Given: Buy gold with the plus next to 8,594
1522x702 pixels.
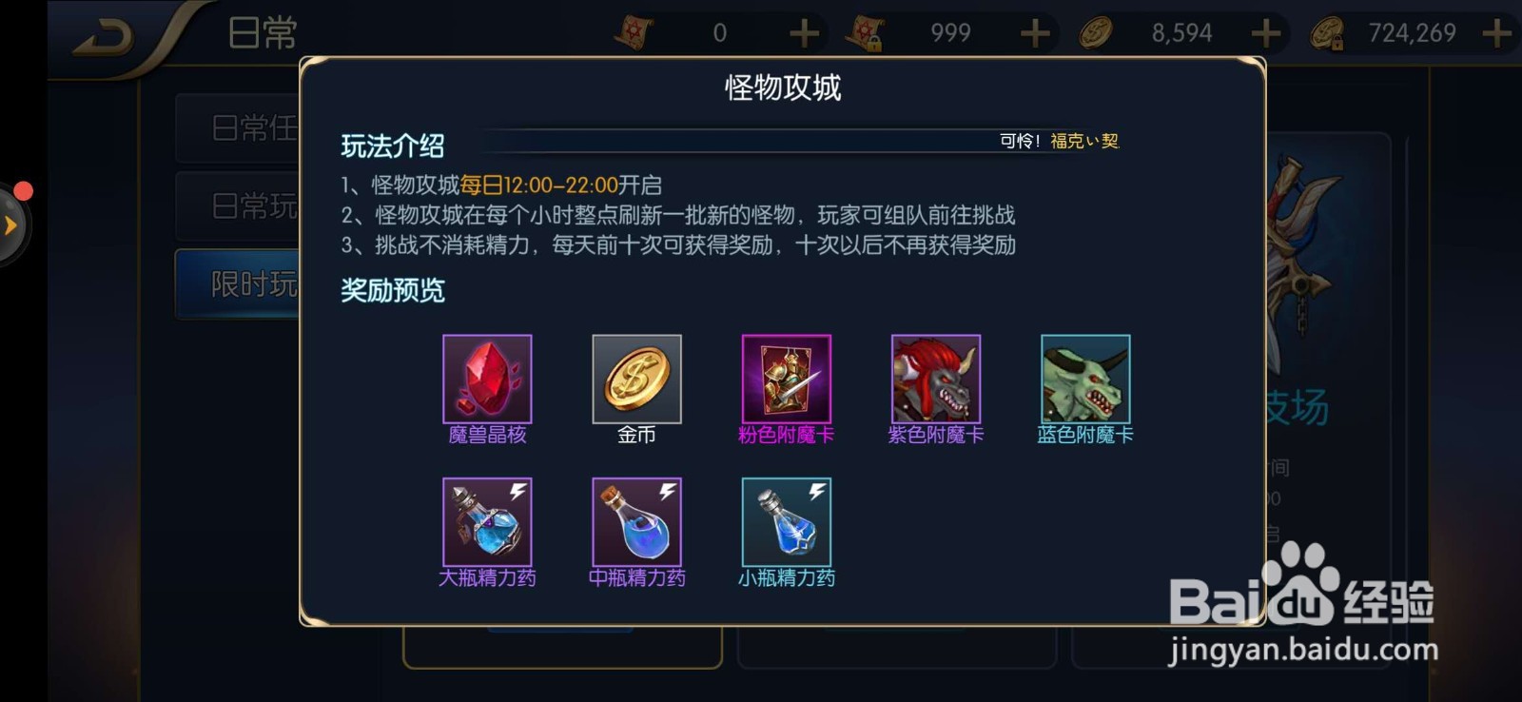Looking at the screenshot, I should click(1265, 34).
